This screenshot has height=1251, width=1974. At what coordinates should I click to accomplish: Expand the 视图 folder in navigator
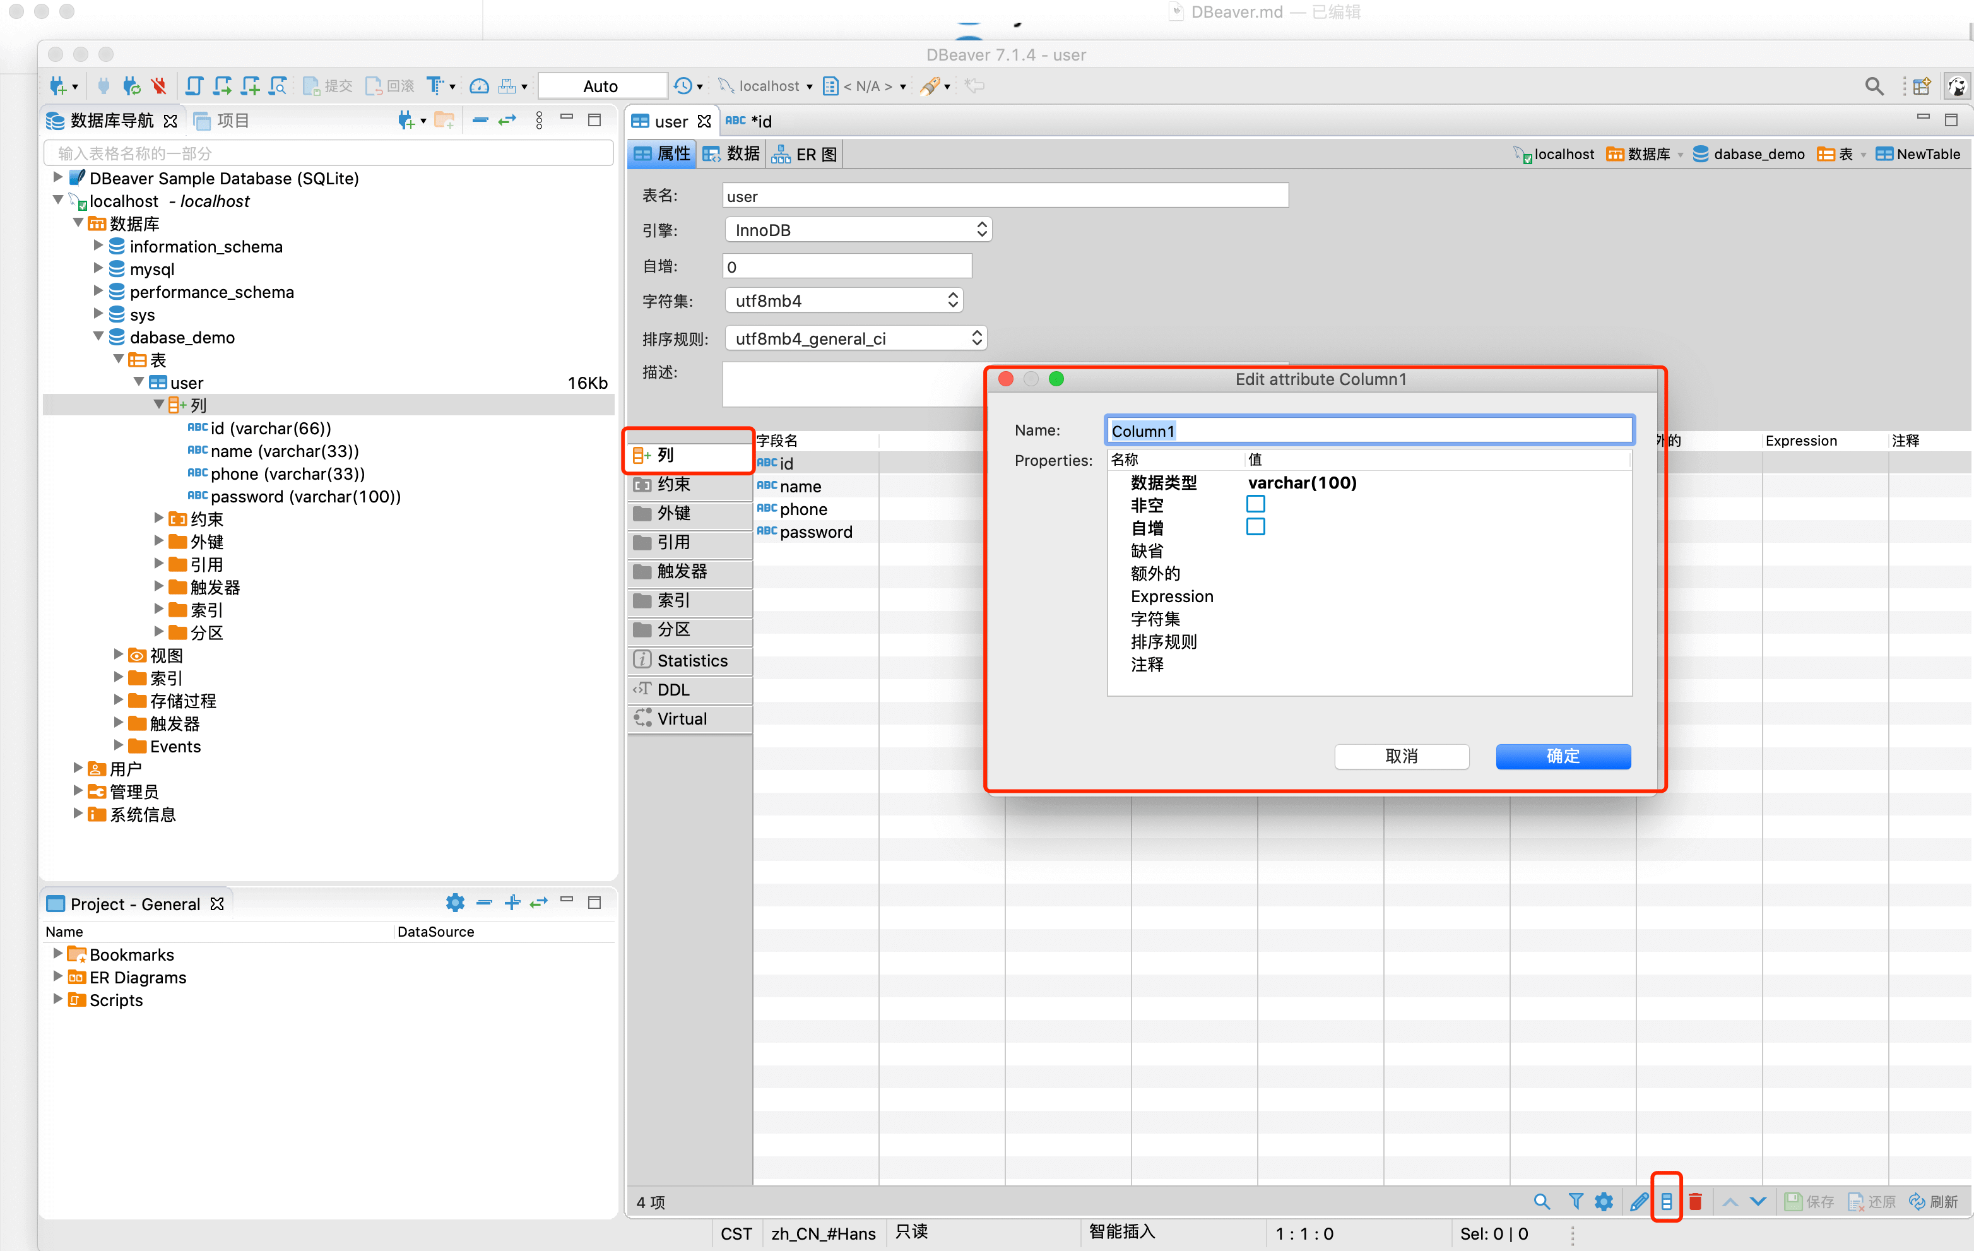point(118,655)
